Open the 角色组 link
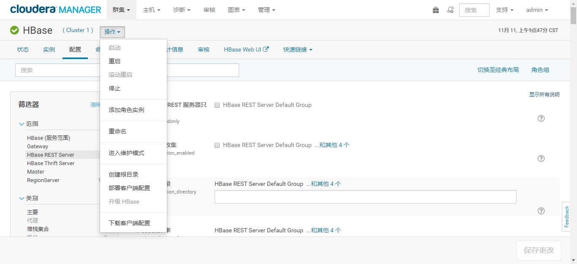Viewport: 577px width, 264px height. [x=540, y=70]
